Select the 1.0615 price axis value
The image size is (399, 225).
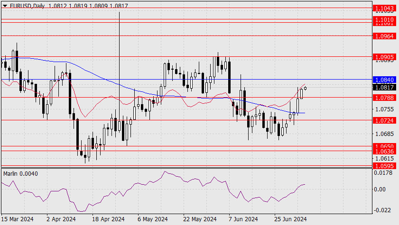(x=384, y=159)
